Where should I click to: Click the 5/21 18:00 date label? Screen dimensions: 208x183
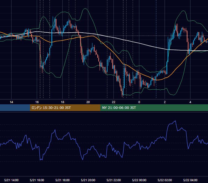coord(62,180)
